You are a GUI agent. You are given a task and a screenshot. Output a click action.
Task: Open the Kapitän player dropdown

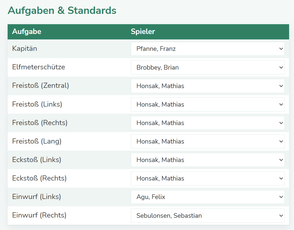208,49
